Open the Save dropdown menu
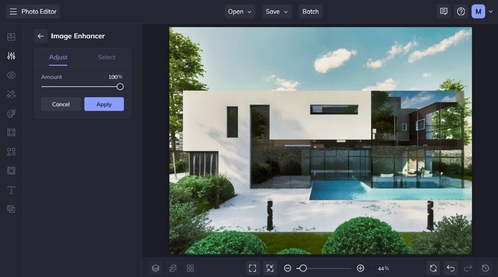Viewport: 498px width, 277px height. pyautogui.click(x=277, y=12)
